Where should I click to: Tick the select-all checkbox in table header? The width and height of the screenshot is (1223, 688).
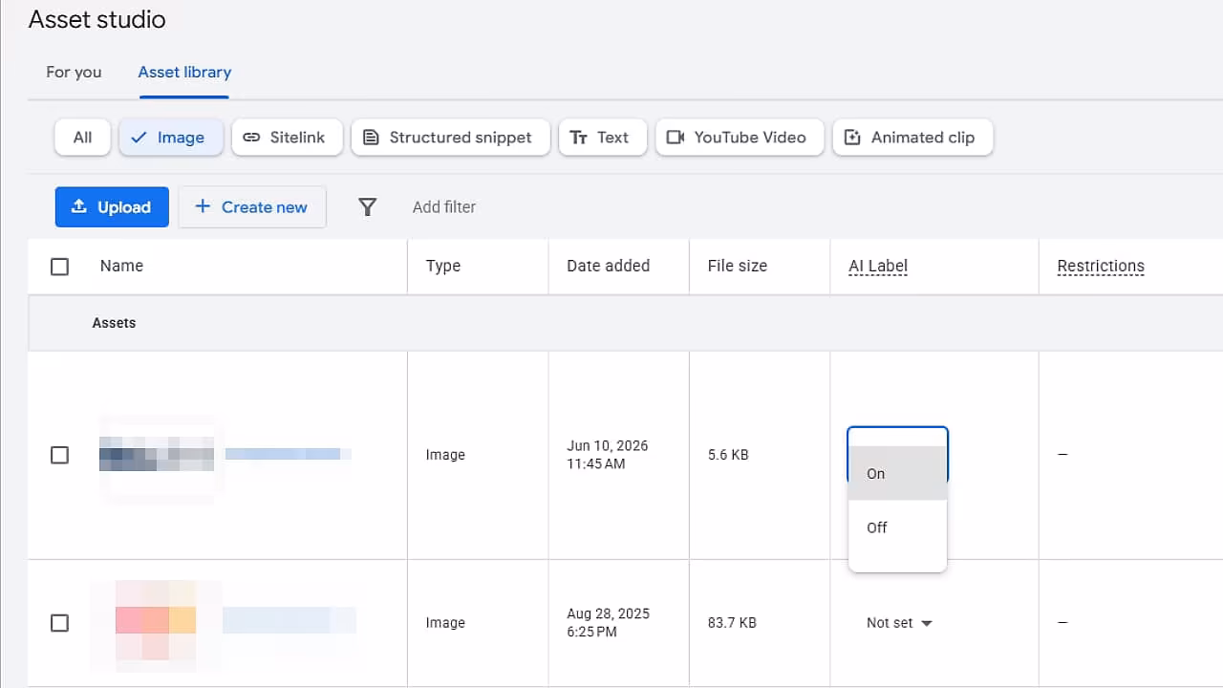click(59, 267)
